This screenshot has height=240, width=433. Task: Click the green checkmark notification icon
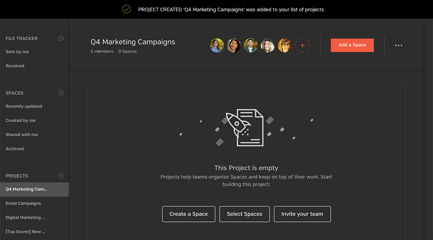[x=126, y=10]
